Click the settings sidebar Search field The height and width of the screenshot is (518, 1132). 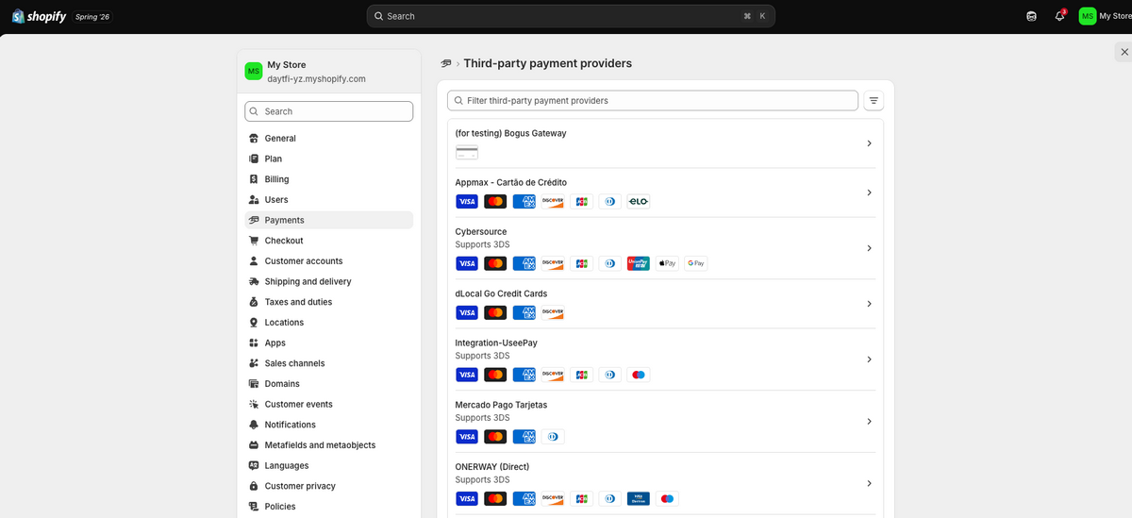point(329,111)
